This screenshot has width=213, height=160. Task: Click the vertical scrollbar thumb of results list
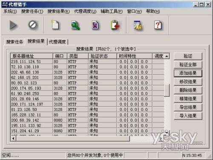[x=167, y=90]
